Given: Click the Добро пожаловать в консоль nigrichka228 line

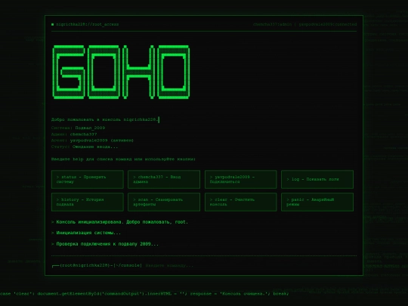Looking at the screenshot, I should pos(105,119).
